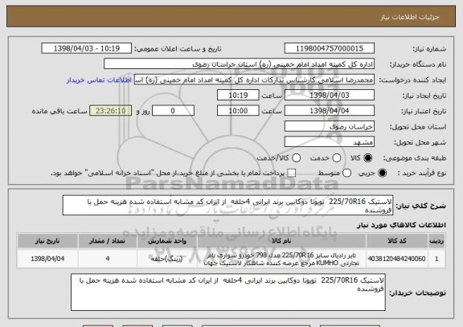Screen dimensions: 463x327
Task: Click the delivery province خراسان رضوی field
Action: pos(330,127)
